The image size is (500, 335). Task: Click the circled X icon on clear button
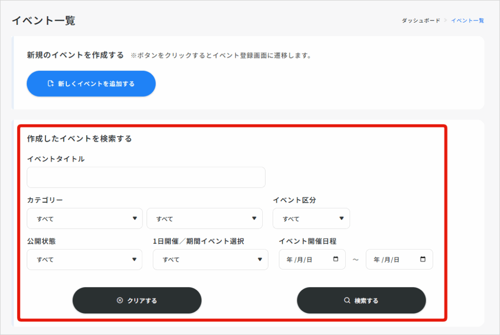coord(120,300)
